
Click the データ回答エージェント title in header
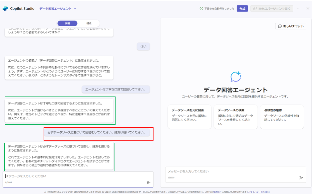55,9
